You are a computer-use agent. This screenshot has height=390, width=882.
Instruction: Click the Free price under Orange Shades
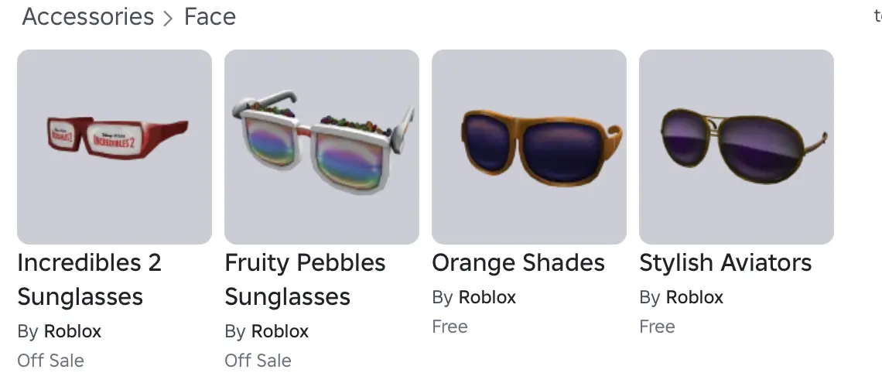[450, 327]
